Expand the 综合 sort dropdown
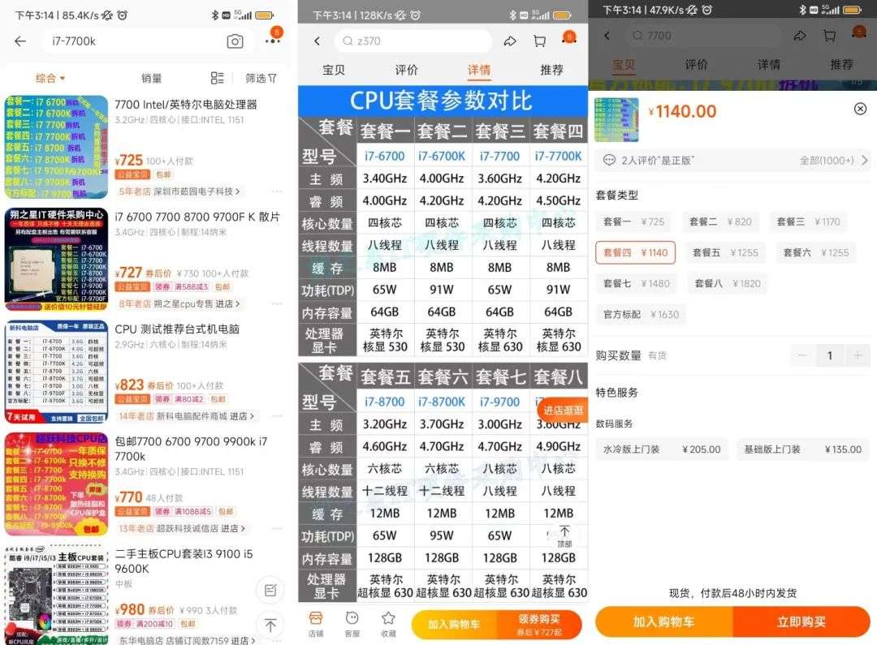The height and width of the screenshot is (645, 877). pos(50,78)
